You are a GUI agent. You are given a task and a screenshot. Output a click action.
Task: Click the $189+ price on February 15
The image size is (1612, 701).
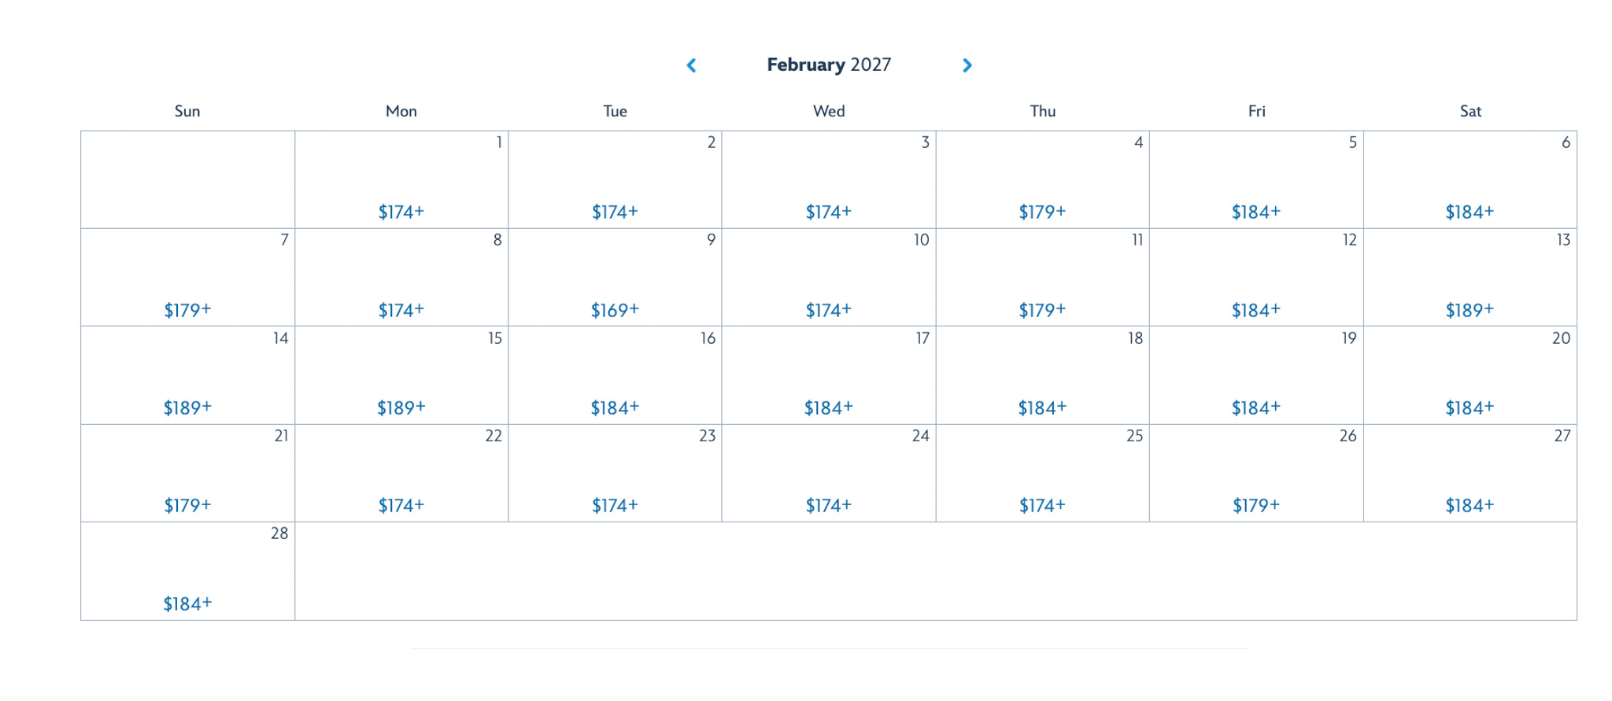(401, 408)
